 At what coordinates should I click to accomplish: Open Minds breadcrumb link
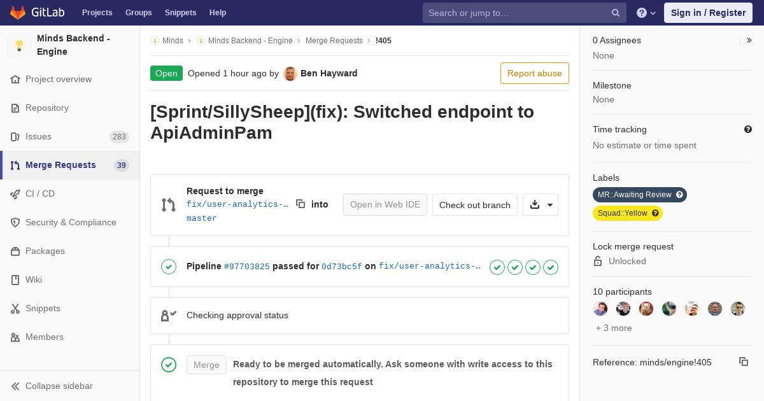pos(173,40)
